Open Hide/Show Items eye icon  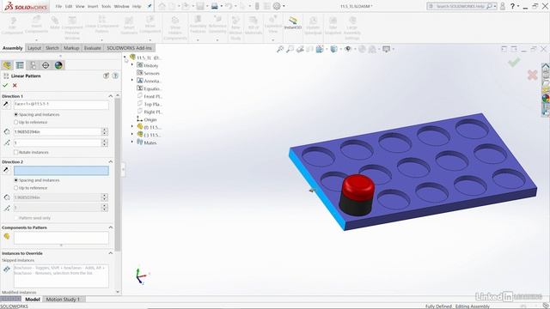click(x=347, y=50)
